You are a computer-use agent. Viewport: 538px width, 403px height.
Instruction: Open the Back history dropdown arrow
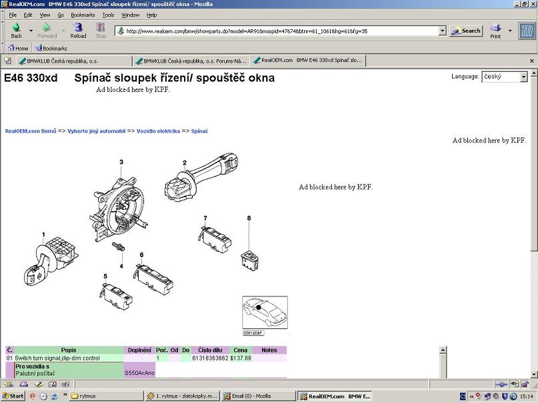(x=31, y=31)
